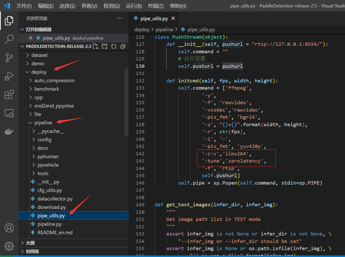
Task: Click pipeline in the breadcrumb path
Action: [164, 30]
